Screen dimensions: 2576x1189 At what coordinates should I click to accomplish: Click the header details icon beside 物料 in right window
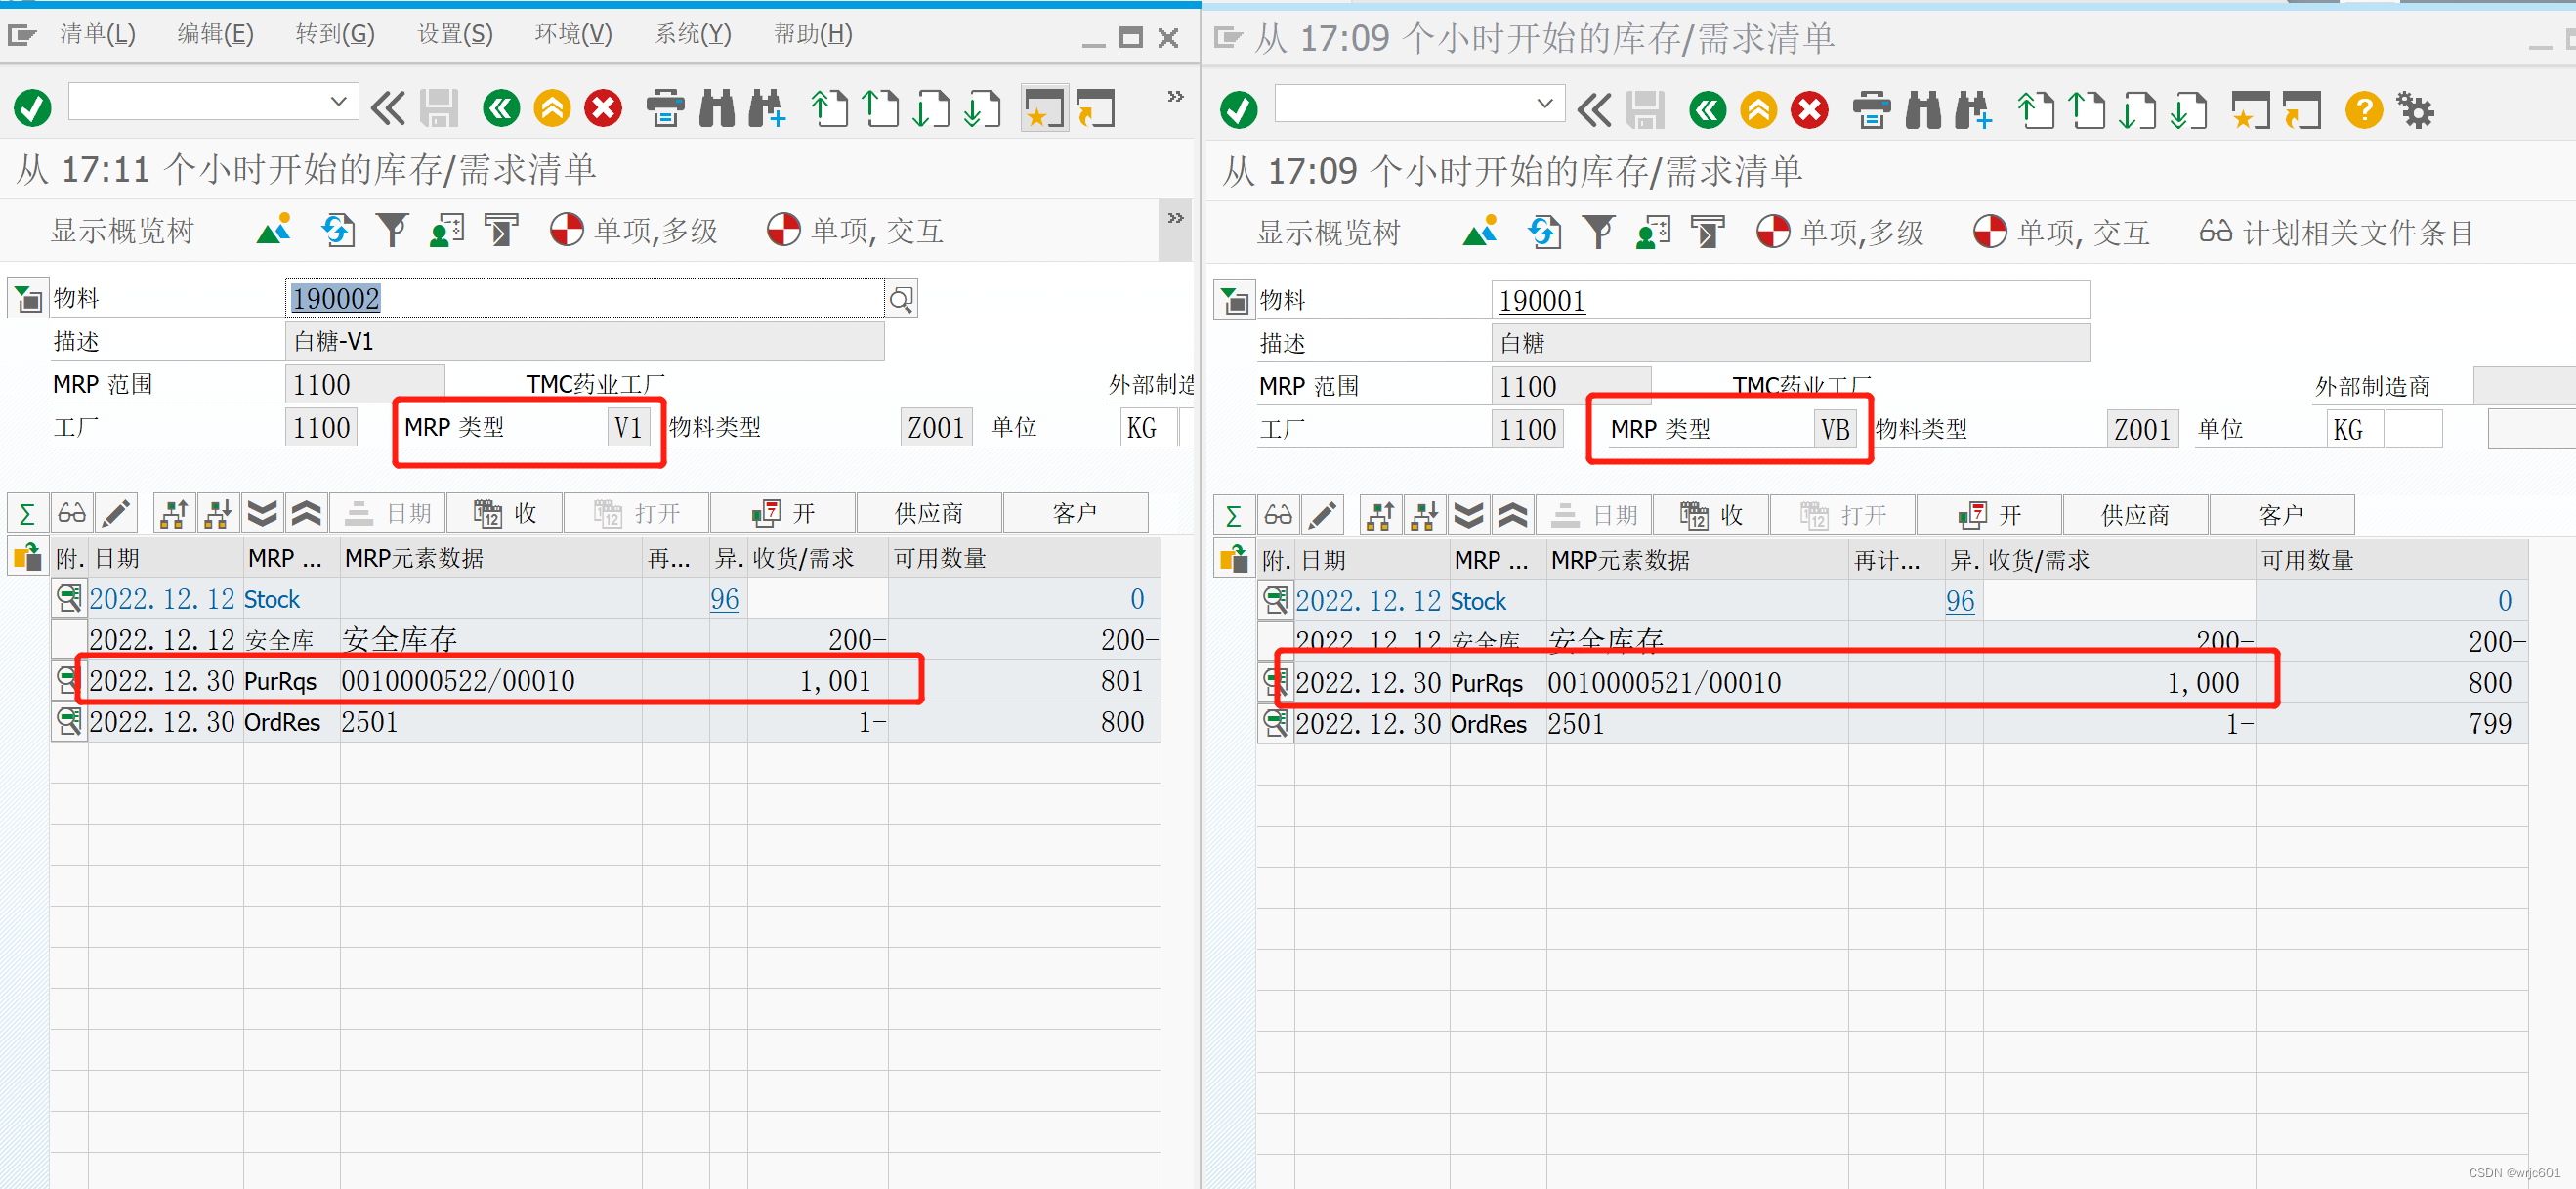pos(1233,300)
